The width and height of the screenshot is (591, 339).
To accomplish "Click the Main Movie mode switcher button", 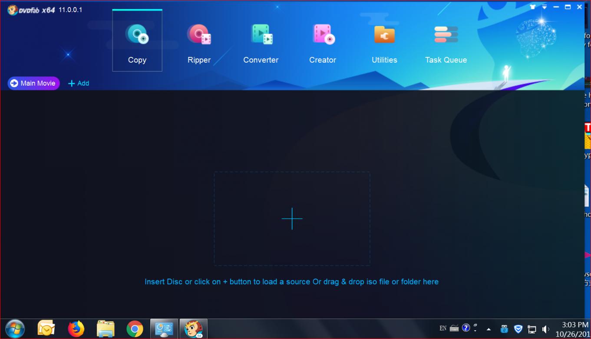I will 33,83.
